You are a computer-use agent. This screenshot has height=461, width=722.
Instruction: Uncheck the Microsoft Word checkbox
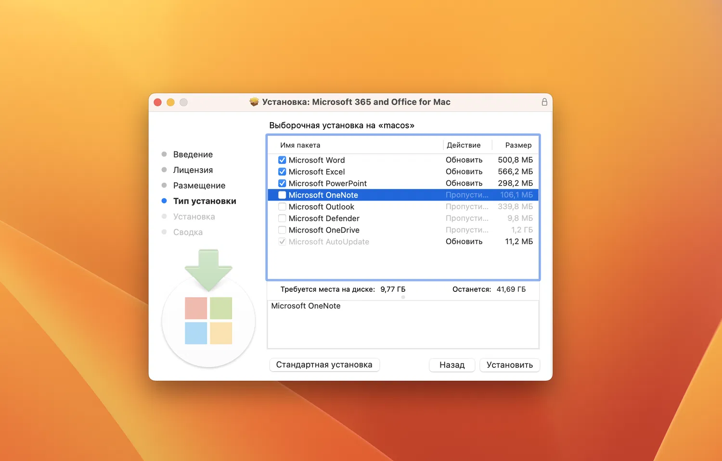282,160
